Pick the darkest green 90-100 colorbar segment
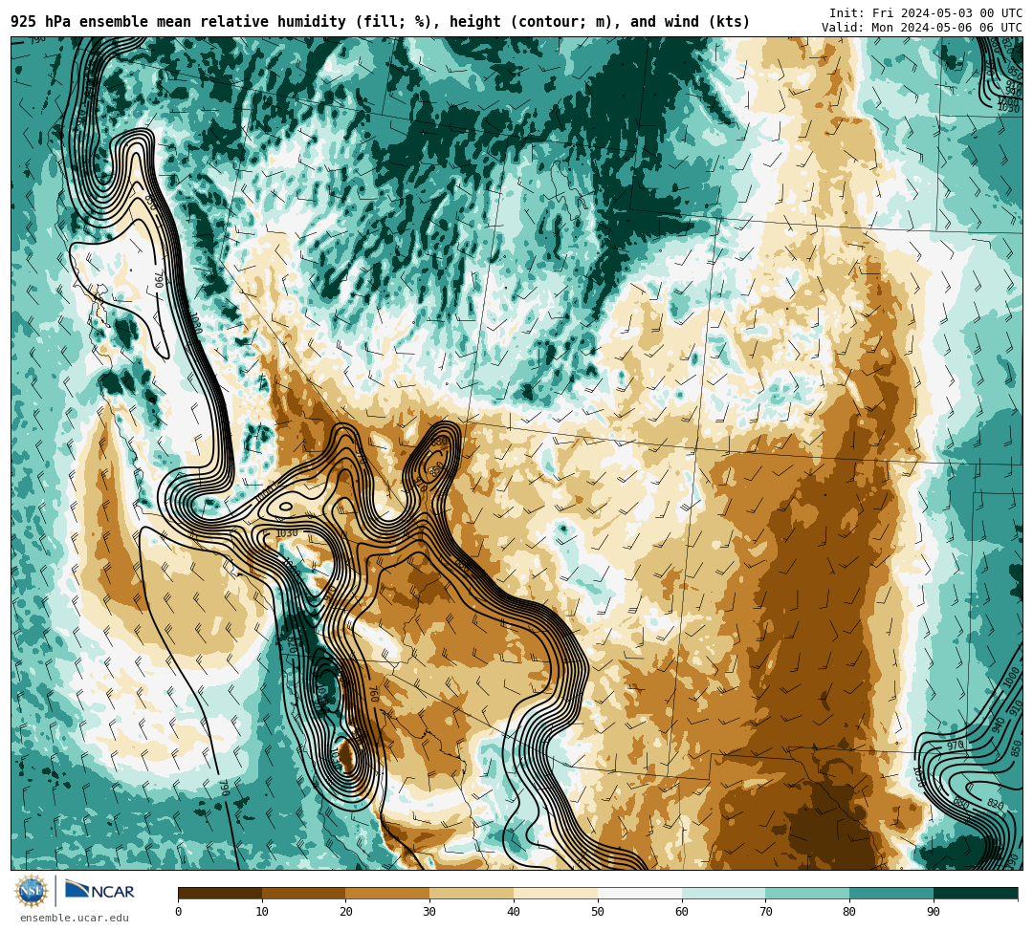Screen dimensions: 1033x930 pyautogui.click(x=976, y=893)
